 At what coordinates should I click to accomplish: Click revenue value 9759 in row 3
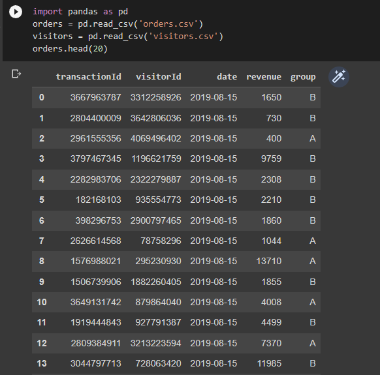click(271, 158)
